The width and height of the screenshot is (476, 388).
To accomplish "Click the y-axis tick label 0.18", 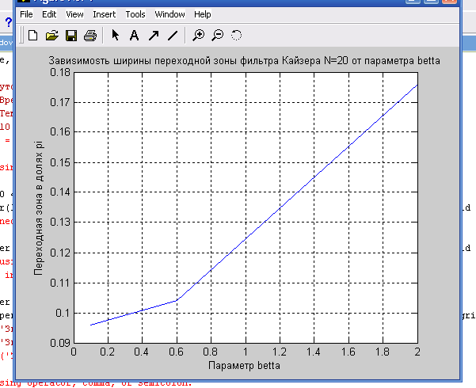I will coord(60,72).
